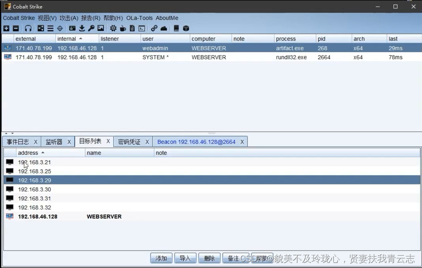Viewport: 422px width, 268px height.
Task: Close the 事件日志 tab
Action: pyautogui.click(x=36, y=142)
